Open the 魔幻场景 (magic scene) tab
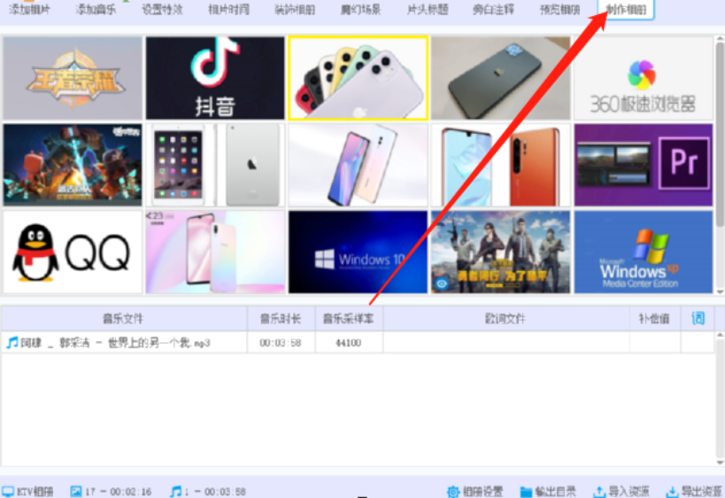The width and height of the screenshot is (725, 498). pos(360,9)
